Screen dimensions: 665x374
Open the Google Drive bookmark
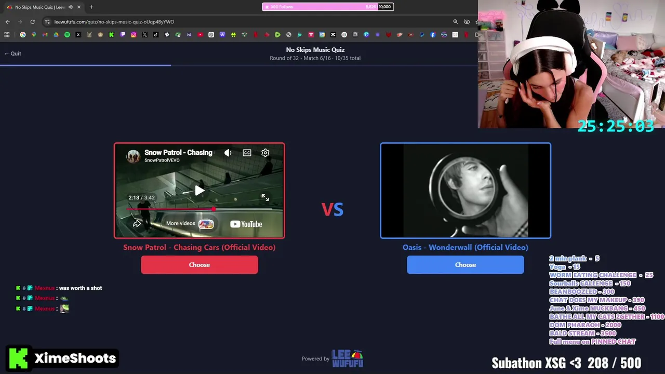pos(56,35)
